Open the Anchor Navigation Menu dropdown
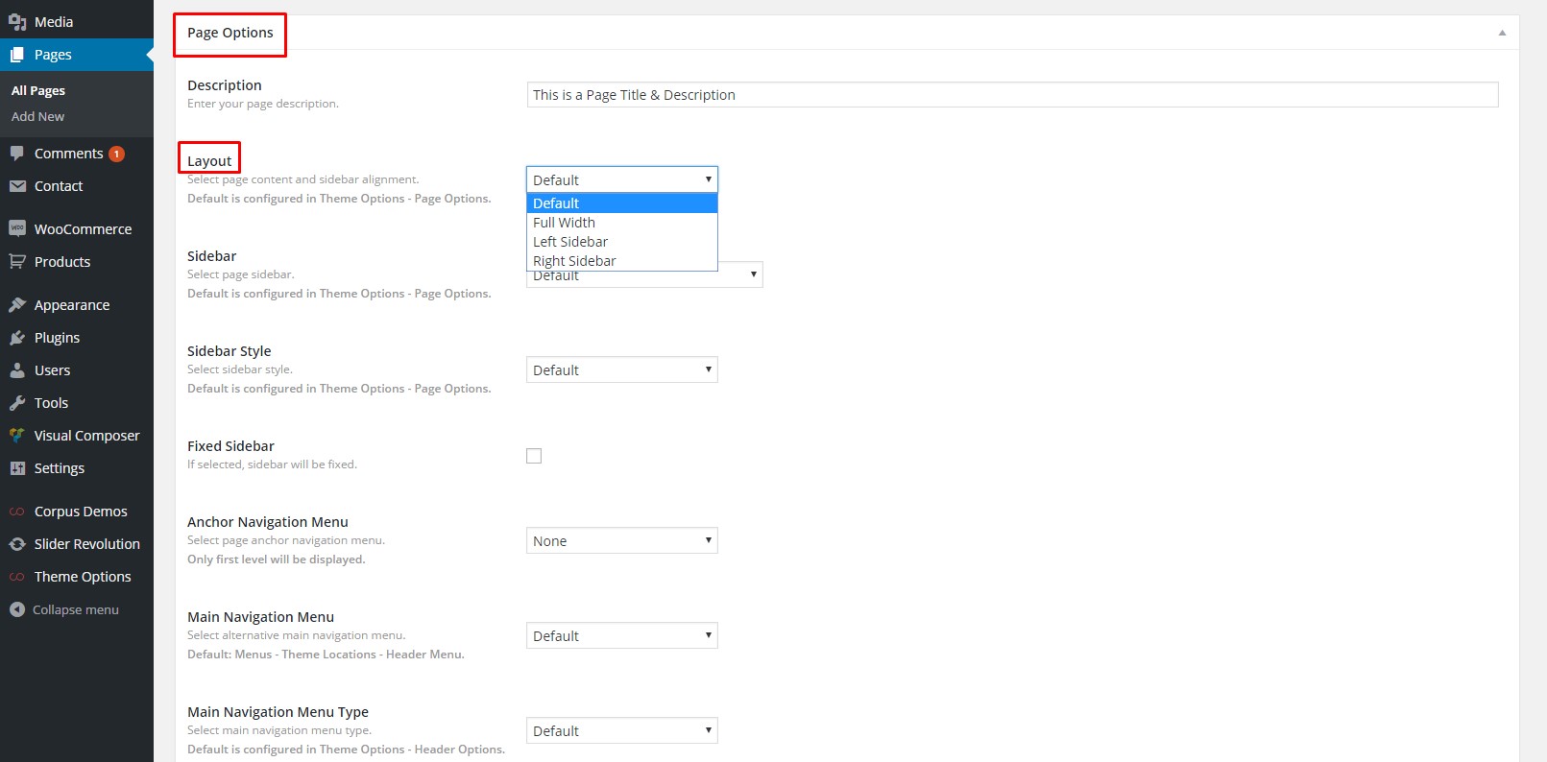Image resolution: width=1547 pixels, height=762 pixels. click(x=622, y=540)
